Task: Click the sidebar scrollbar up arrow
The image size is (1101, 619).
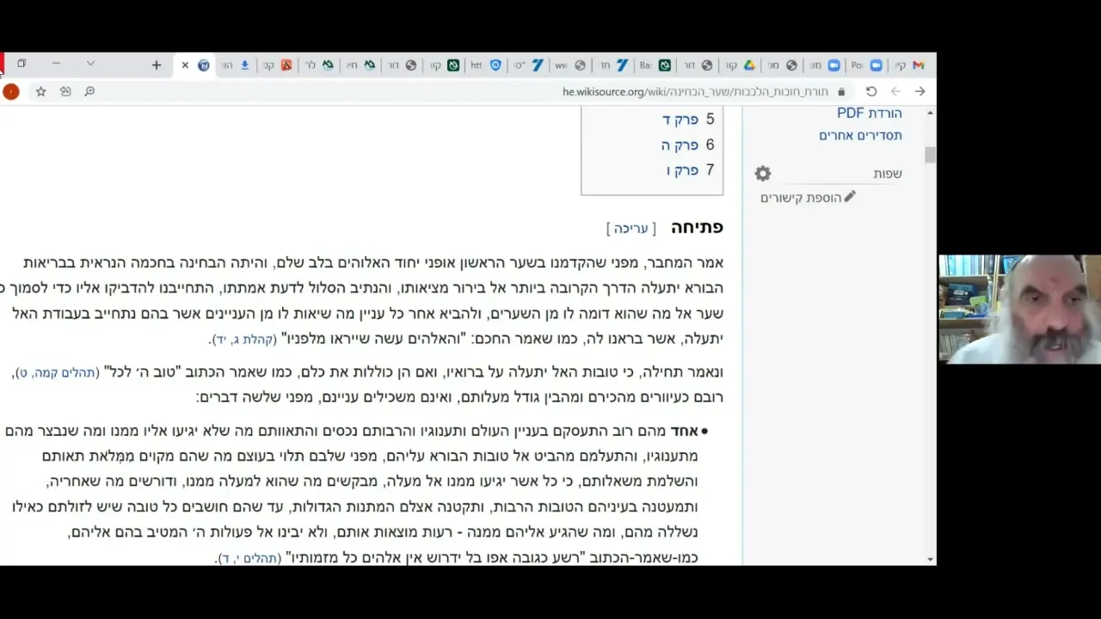Action: tap(930, 113)
